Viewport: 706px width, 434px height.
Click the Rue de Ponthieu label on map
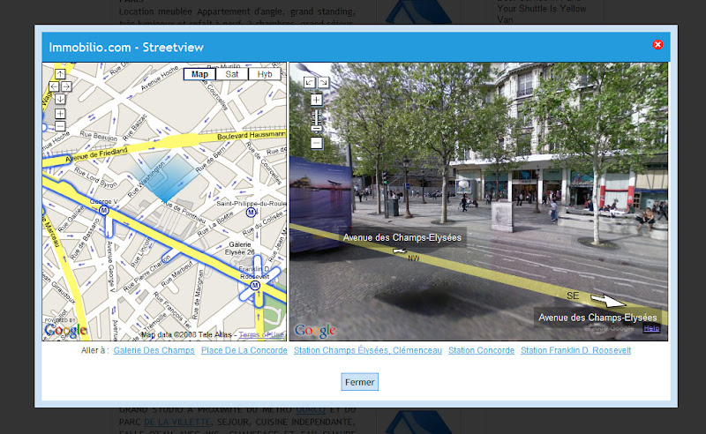coord(184,212)
